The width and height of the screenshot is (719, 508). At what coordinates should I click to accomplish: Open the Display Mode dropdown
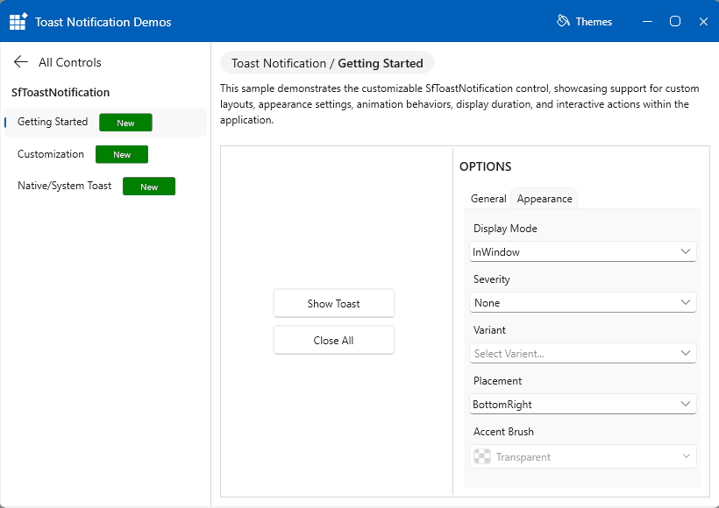(x=583, y=251)
